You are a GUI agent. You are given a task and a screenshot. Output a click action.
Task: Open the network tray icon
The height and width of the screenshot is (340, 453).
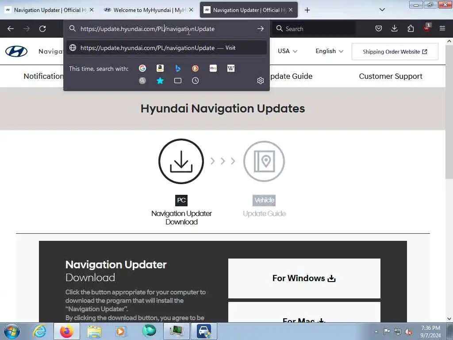tap(398, 332)
